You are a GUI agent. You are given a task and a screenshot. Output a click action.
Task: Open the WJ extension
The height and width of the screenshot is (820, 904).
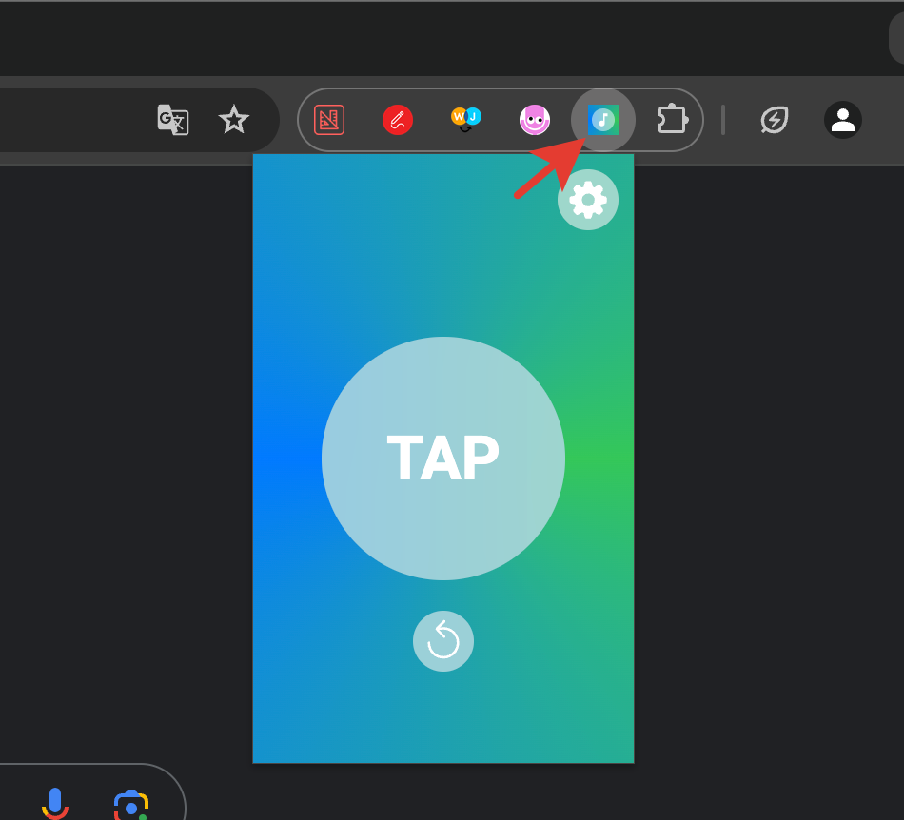(465, 120)
